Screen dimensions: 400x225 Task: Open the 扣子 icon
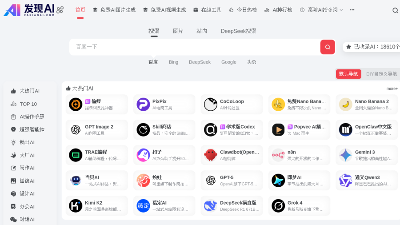pos(143,155)
